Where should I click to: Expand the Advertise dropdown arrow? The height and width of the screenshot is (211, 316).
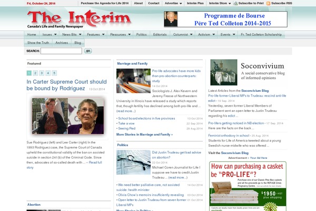pyautogui.click(x=181, y=4)
